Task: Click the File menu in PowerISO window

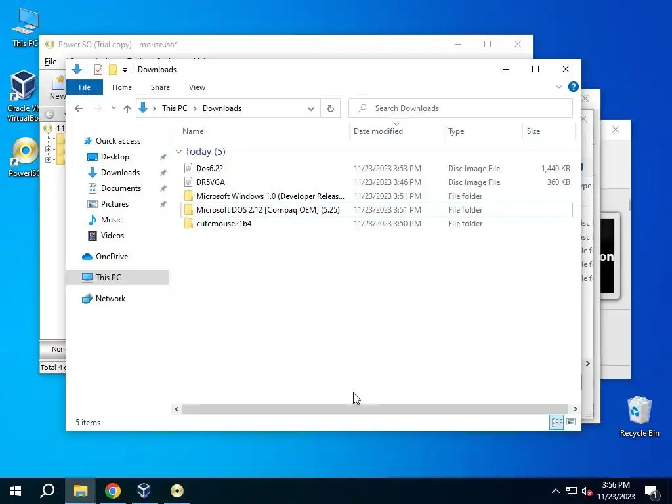Action: 51,62
